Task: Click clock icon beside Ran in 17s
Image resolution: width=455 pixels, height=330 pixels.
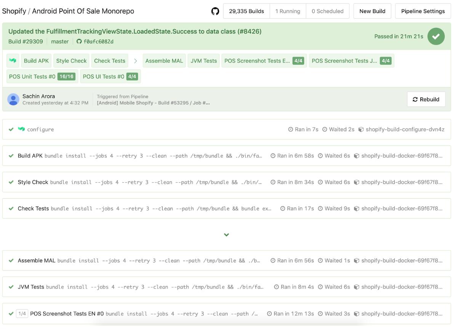Action: coord(283,209)
